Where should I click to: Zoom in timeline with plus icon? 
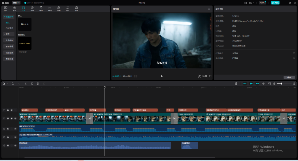coord(294,84)
